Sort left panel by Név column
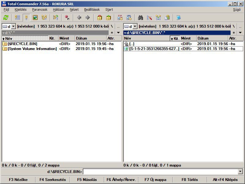 click(25, 38)
